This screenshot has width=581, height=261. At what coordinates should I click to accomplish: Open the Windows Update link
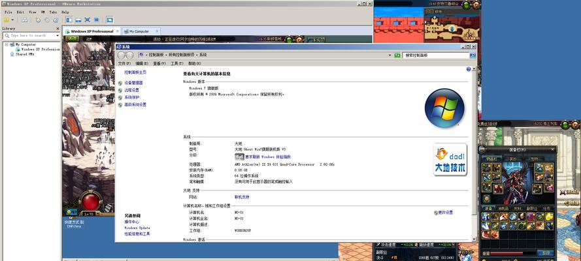point(137,228)
